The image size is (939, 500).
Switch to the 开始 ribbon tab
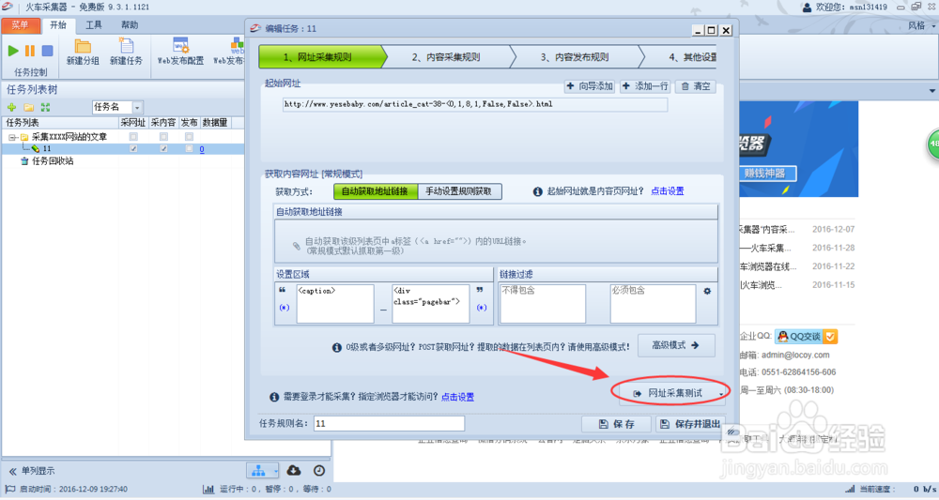58,25
